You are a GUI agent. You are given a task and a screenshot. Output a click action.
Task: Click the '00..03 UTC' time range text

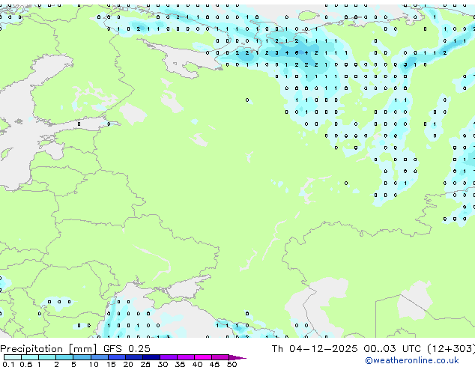pyautogui.click(x=393, y=349)
